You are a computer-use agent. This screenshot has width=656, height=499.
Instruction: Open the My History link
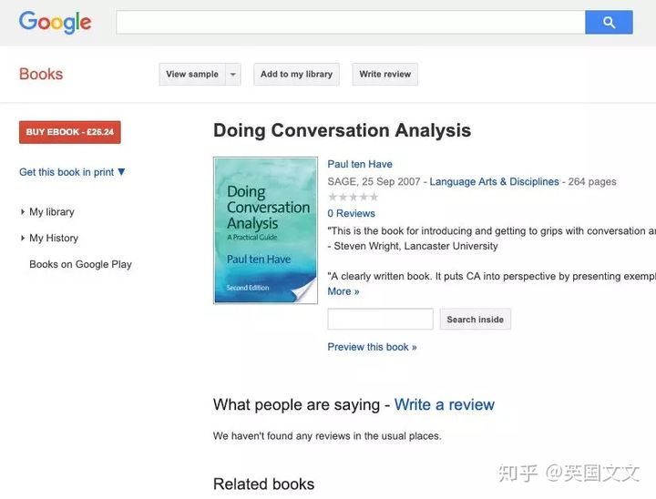click(x=54, y=238)
